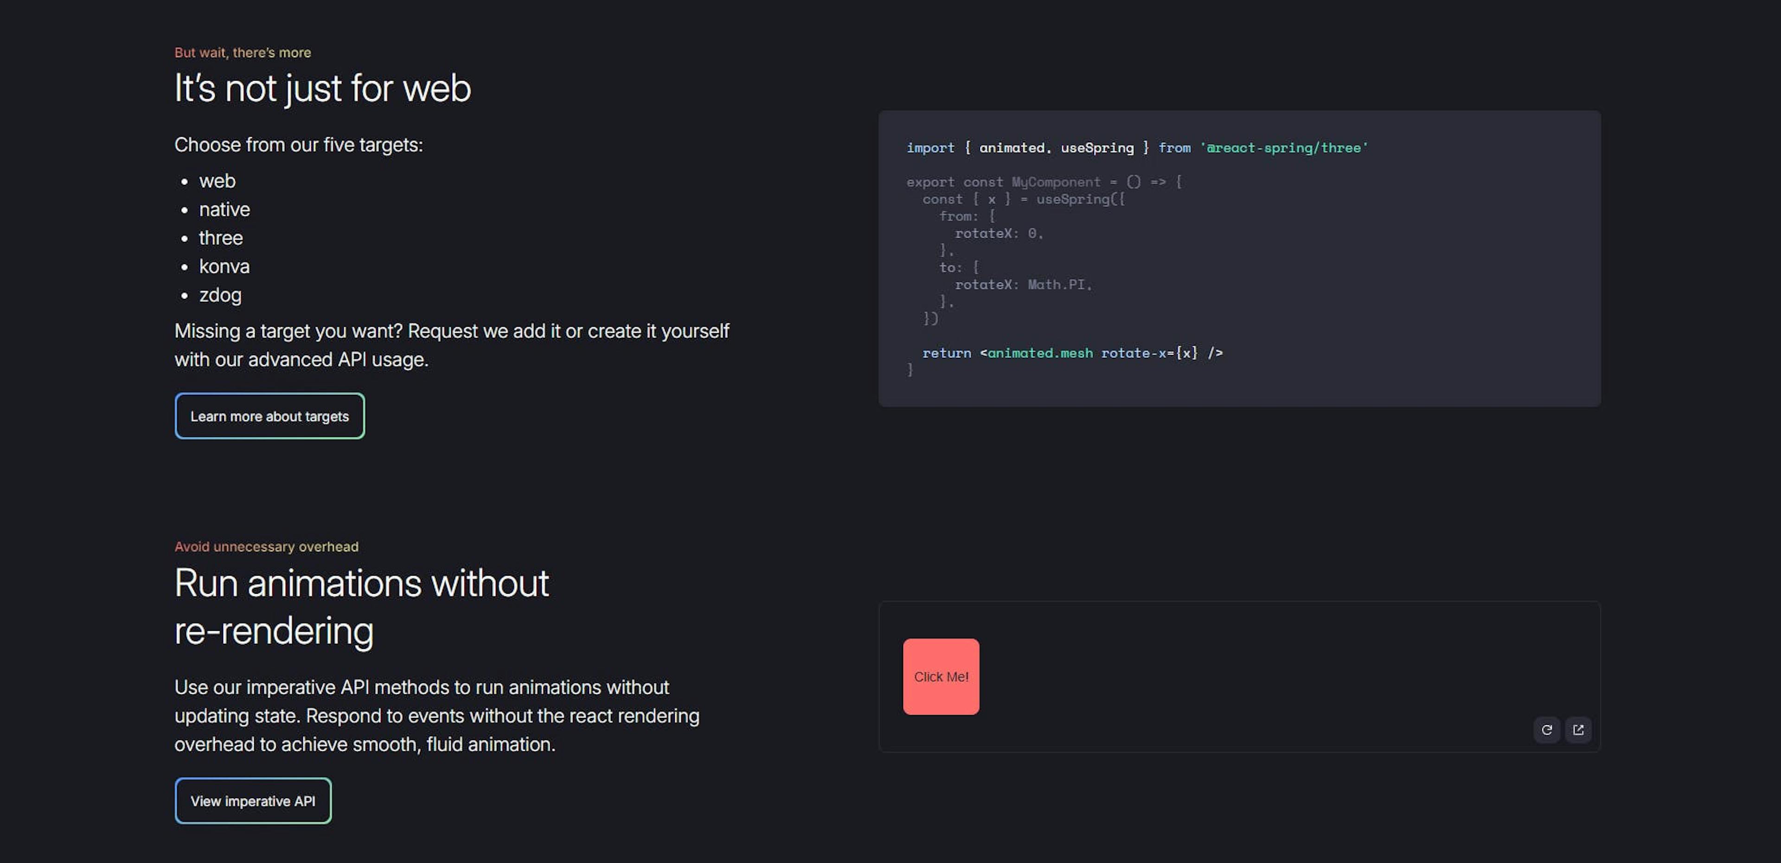Click the 'Avoid unnecessary overhead' label
Image resolution: width=1781 pixels, height=863 pixels.
266,546
